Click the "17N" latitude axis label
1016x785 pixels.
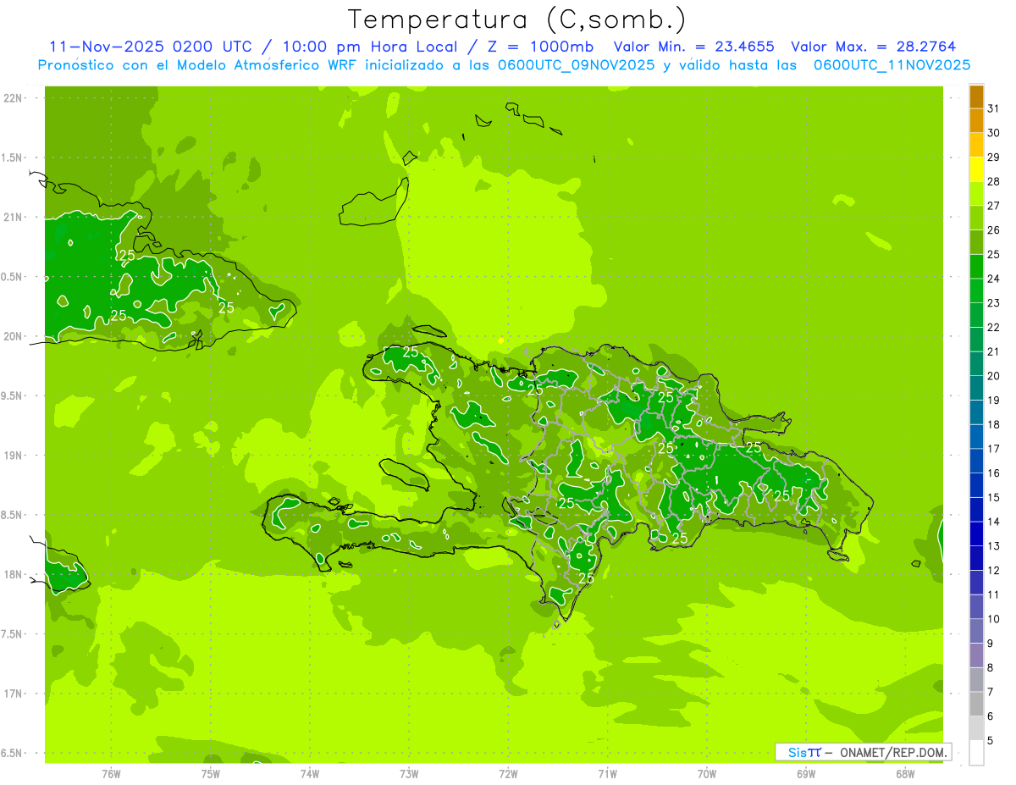[x=13, y=694]
